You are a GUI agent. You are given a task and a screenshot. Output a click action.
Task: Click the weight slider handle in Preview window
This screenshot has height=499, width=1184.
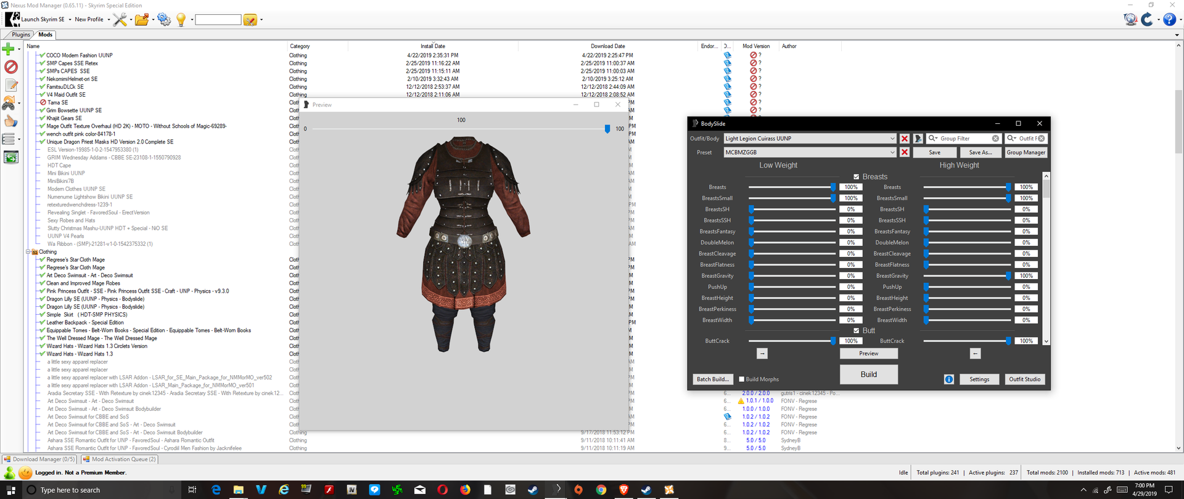click(x=607, y=129)
